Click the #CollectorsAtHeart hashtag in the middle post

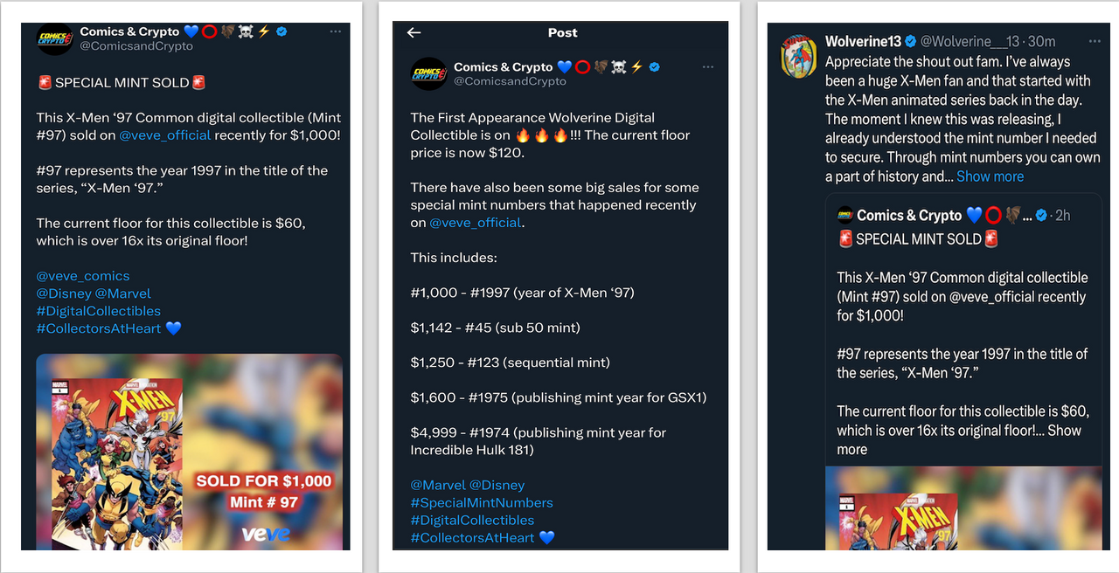point(473,537)
